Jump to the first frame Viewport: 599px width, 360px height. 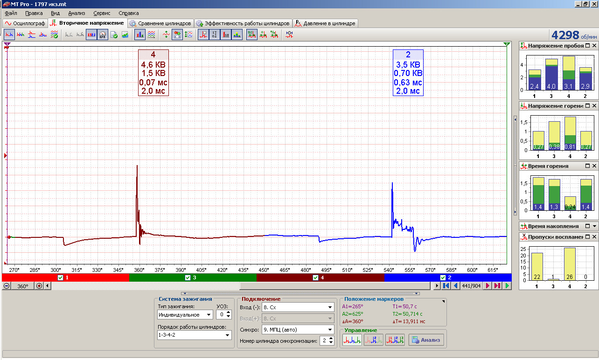click(x=446, y=286)
